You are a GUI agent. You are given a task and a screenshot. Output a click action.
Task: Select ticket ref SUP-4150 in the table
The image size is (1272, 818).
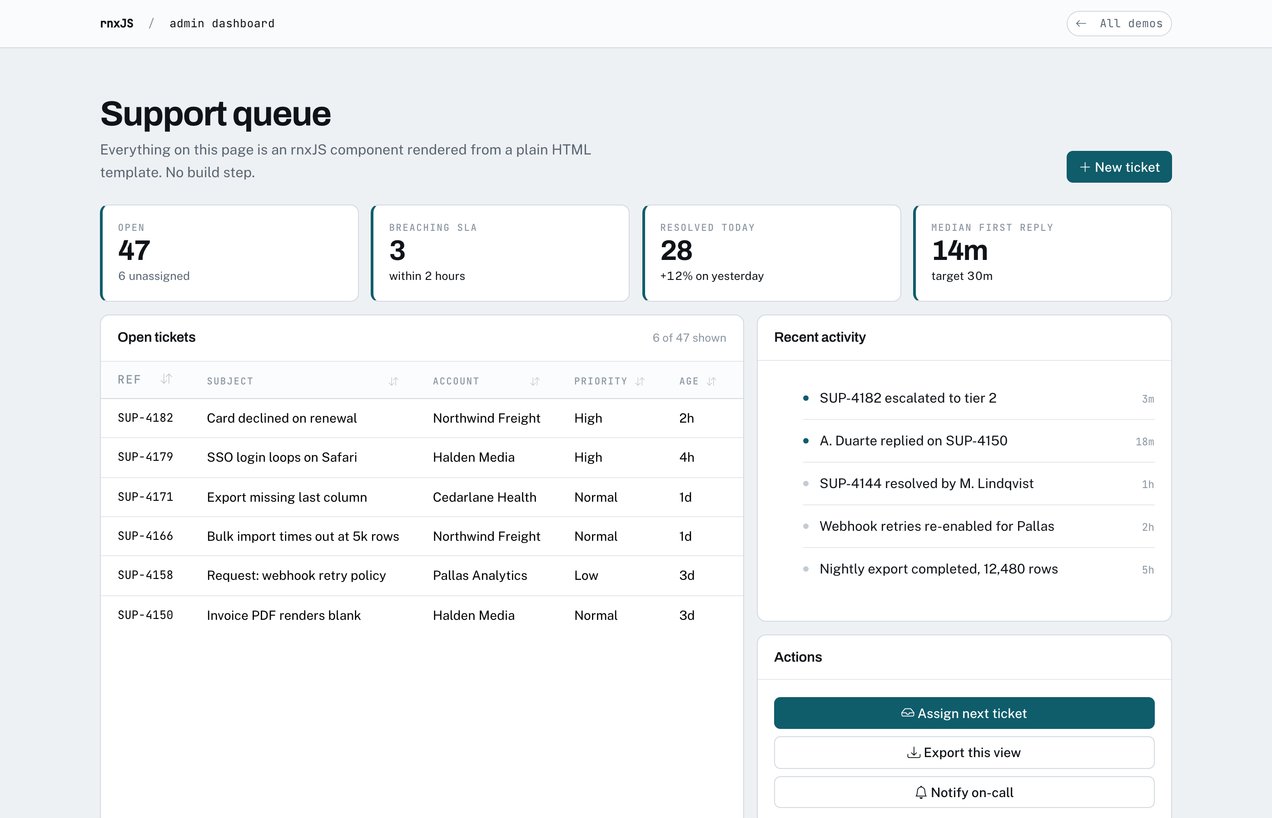[145, 615]
